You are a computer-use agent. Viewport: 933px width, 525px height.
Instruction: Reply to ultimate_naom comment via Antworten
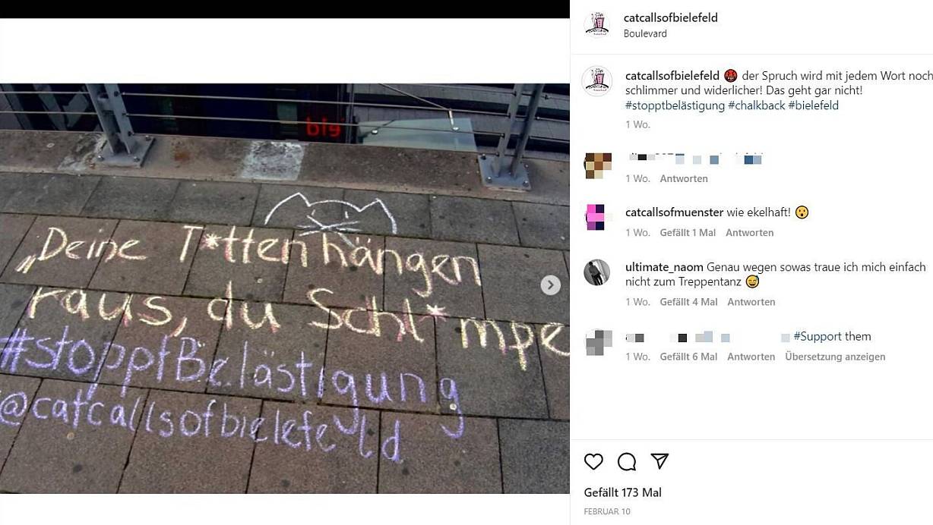751,302
